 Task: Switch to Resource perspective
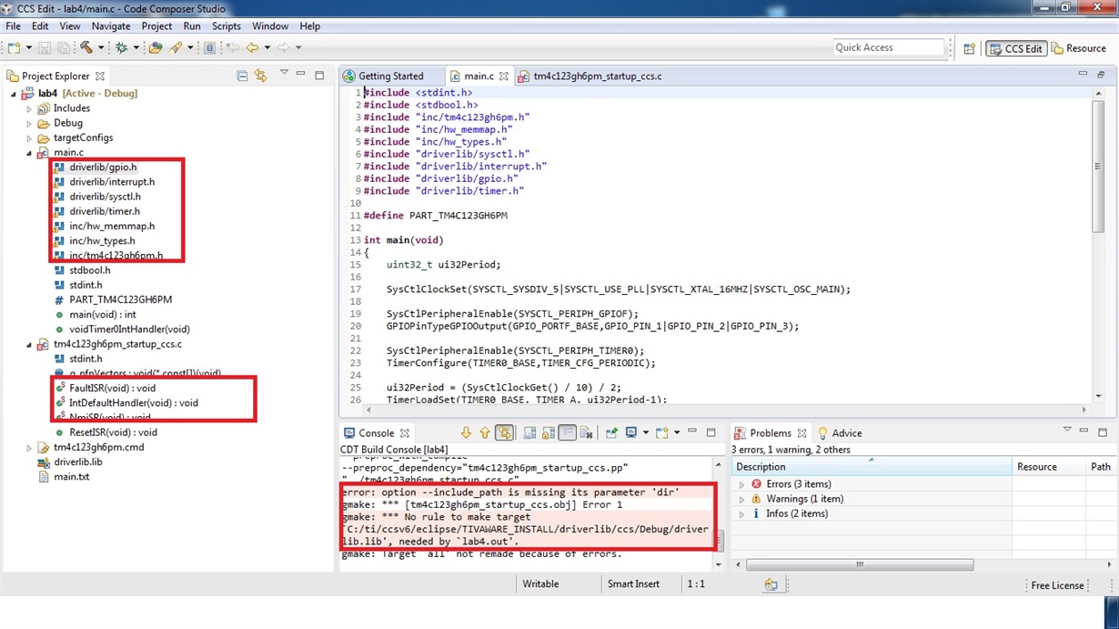tap(1079, 48)
